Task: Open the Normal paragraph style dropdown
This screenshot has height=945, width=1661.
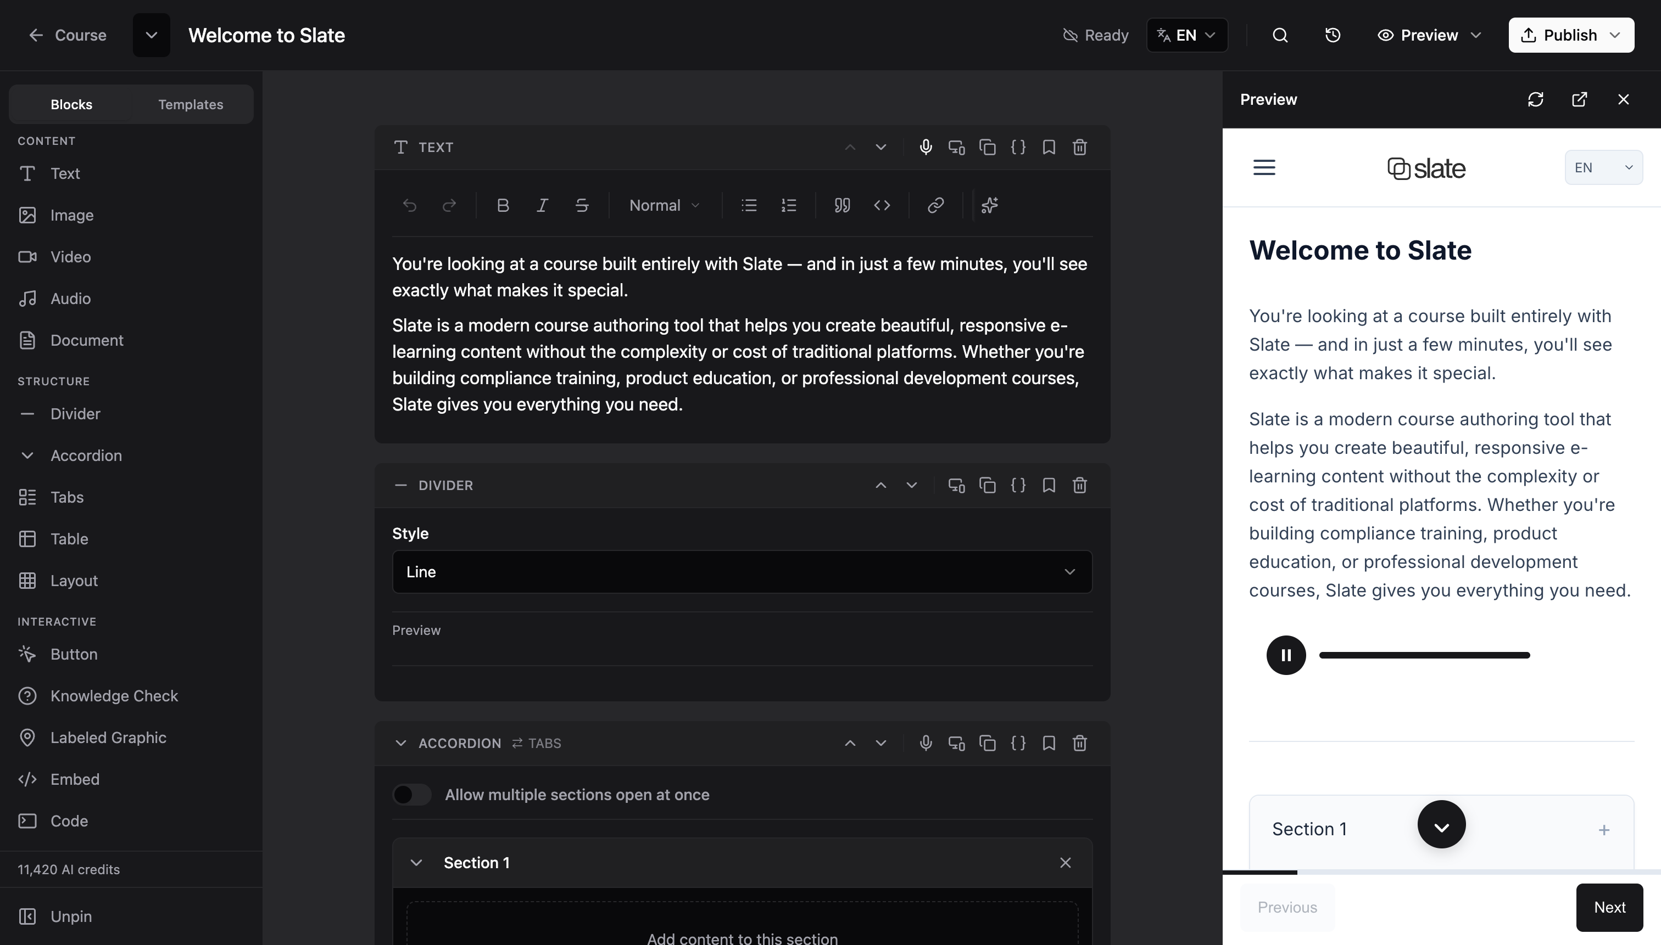Action: tap(663, 205)
